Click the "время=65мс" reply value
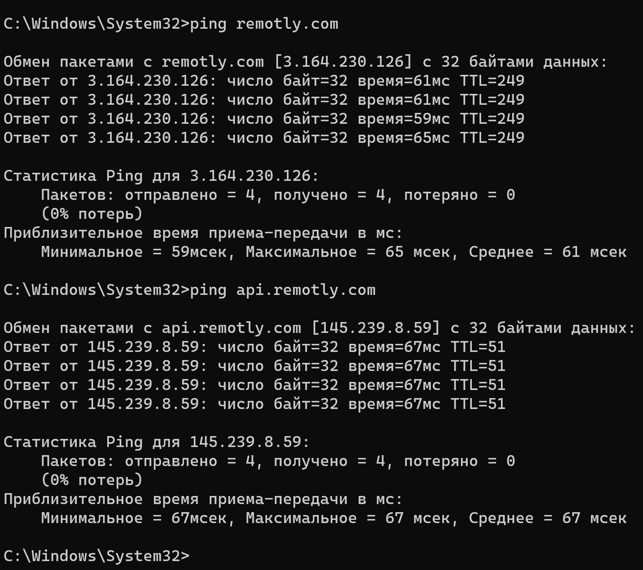 (403, 138)
